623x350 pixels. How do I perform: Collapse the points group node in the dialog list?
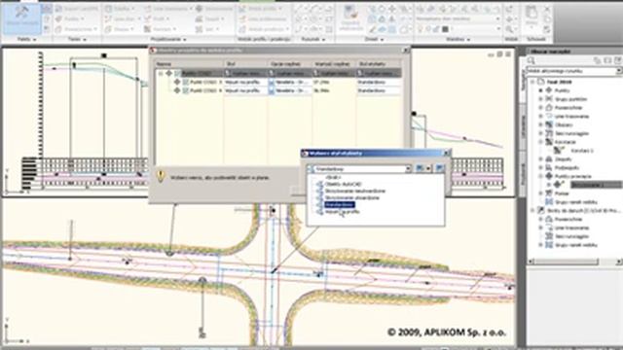click(x=161, y=74)
